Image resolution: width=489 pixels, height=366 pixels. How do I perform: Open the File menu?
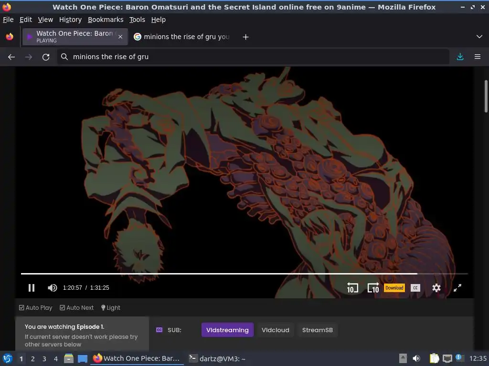[x=8, y=20]
